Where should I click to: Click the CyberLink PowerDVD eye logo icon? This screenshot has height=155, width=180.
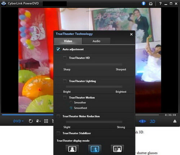[x=4, y=4]
